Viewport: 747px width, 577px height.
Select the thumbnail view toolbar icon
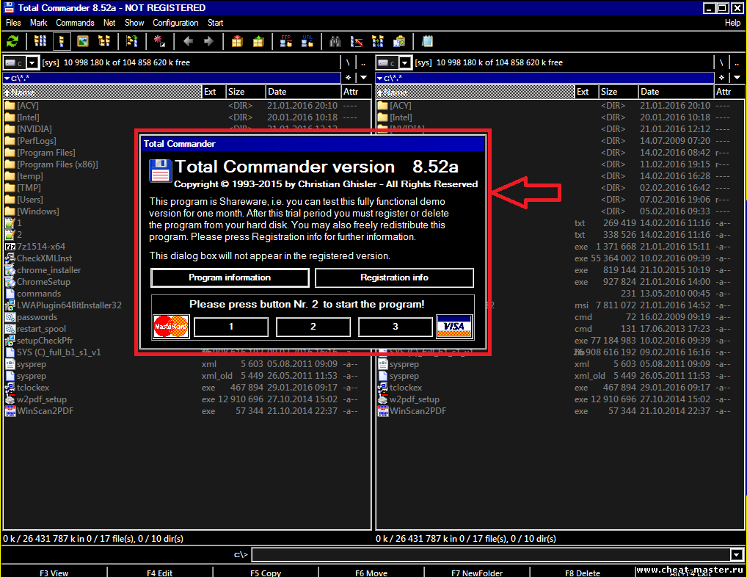(x=82, y=42)
